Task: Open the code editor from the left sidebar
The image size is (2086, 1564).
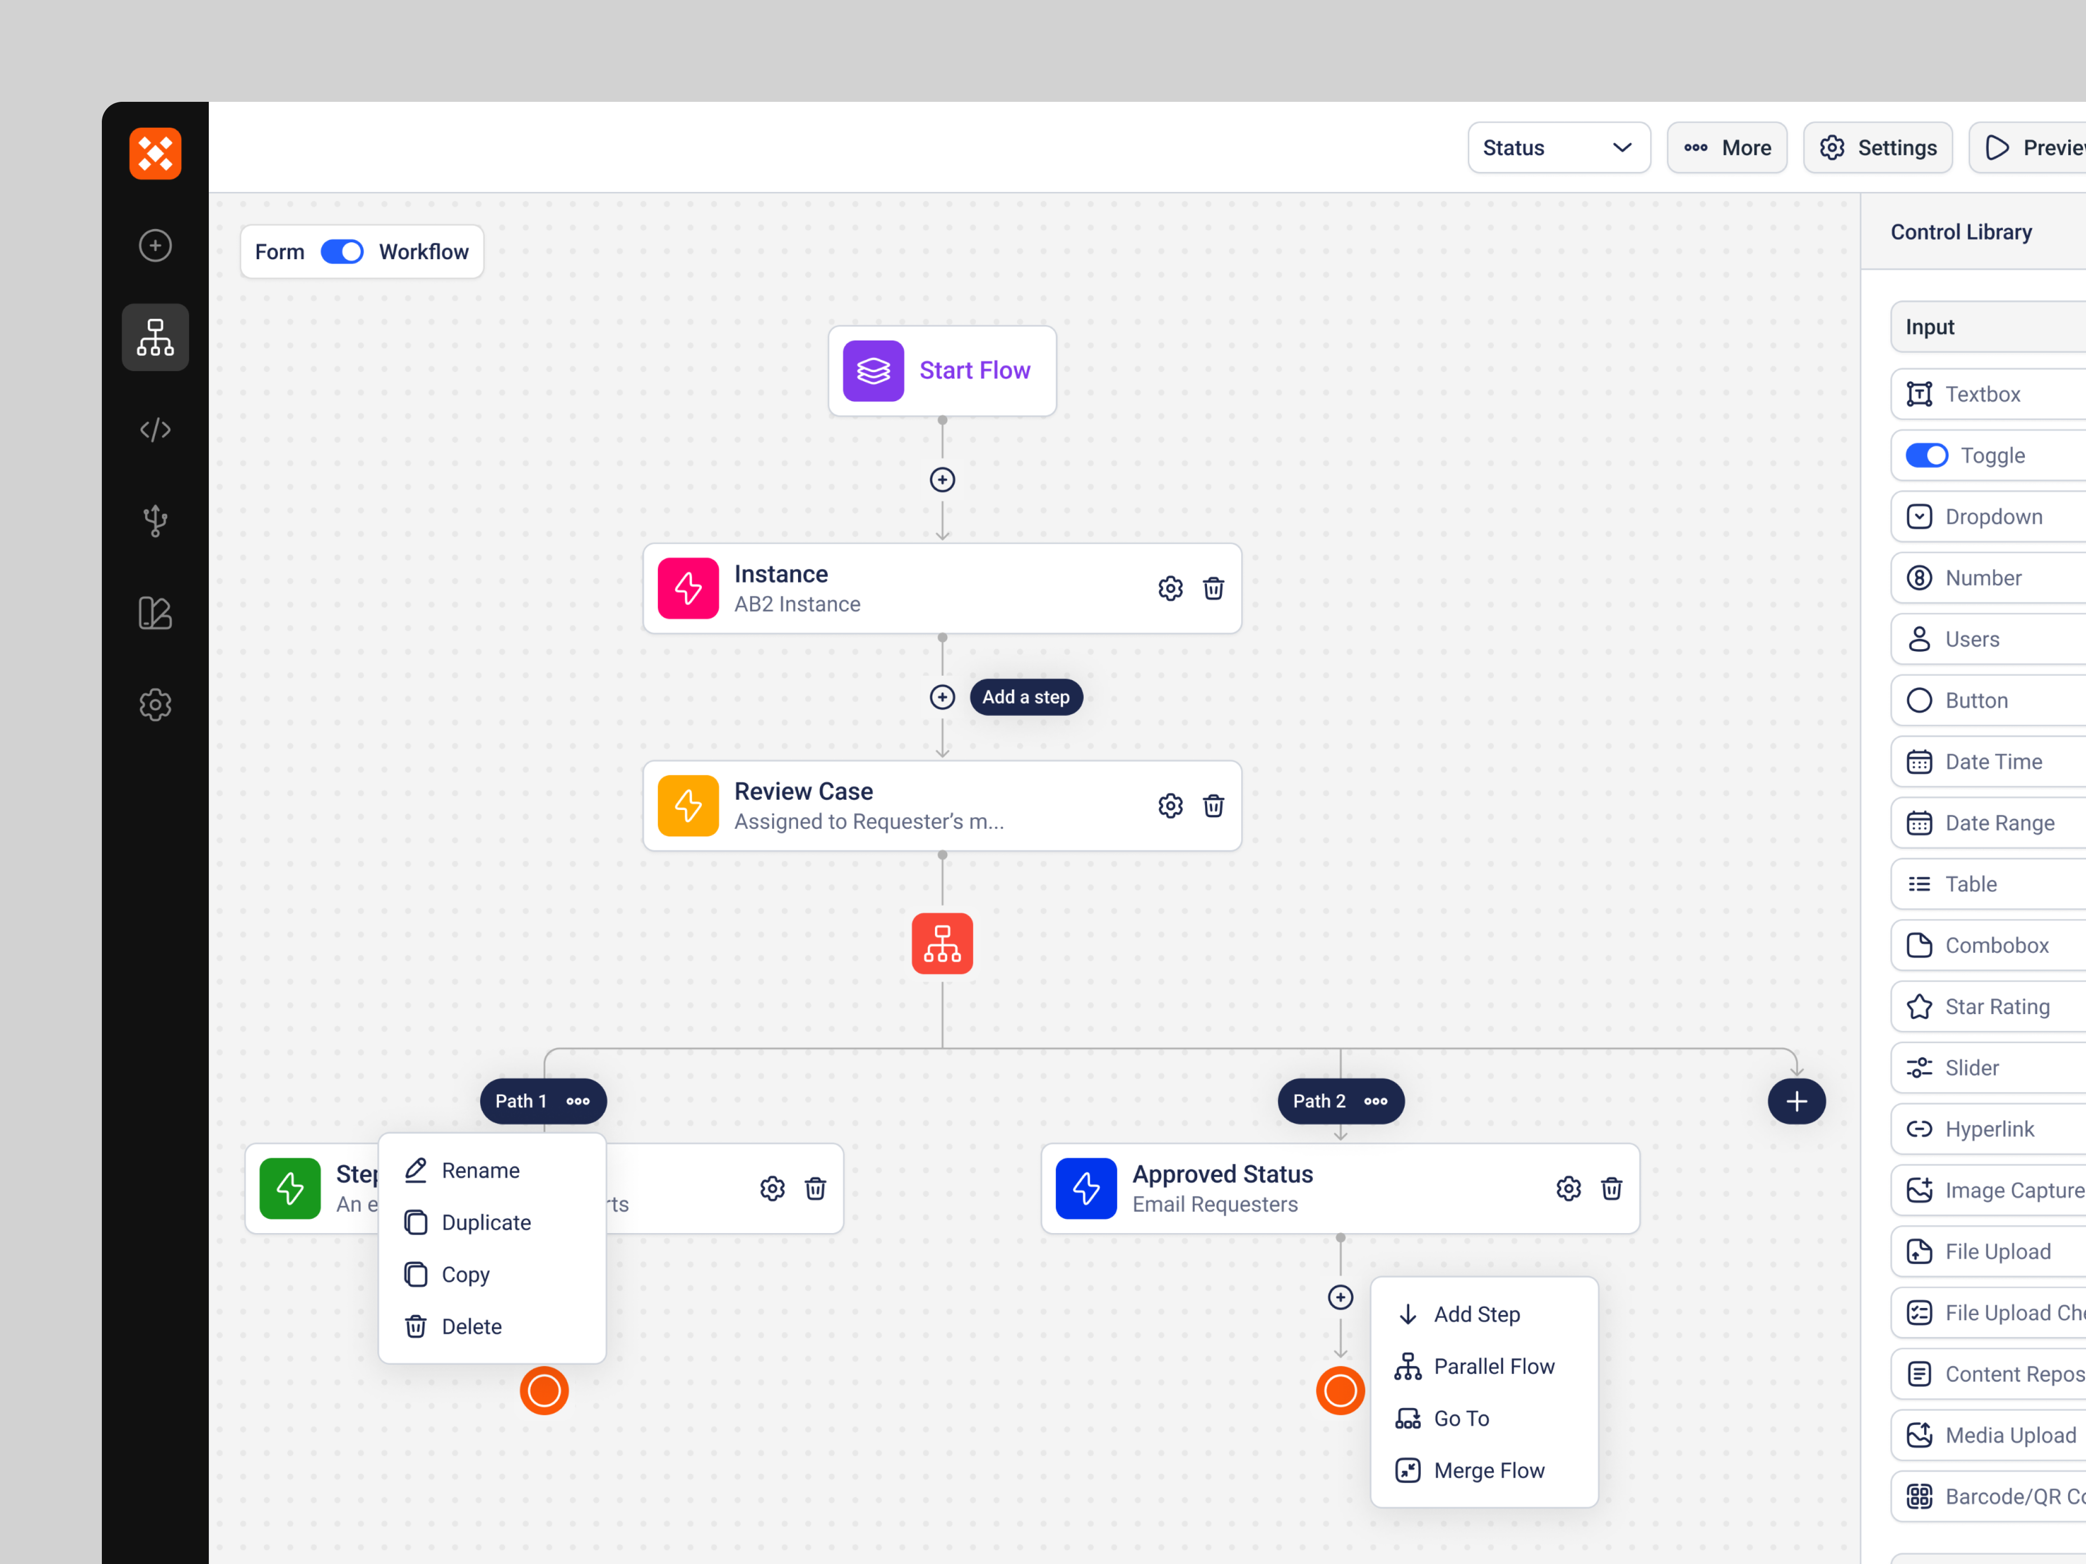Action: 155,429
